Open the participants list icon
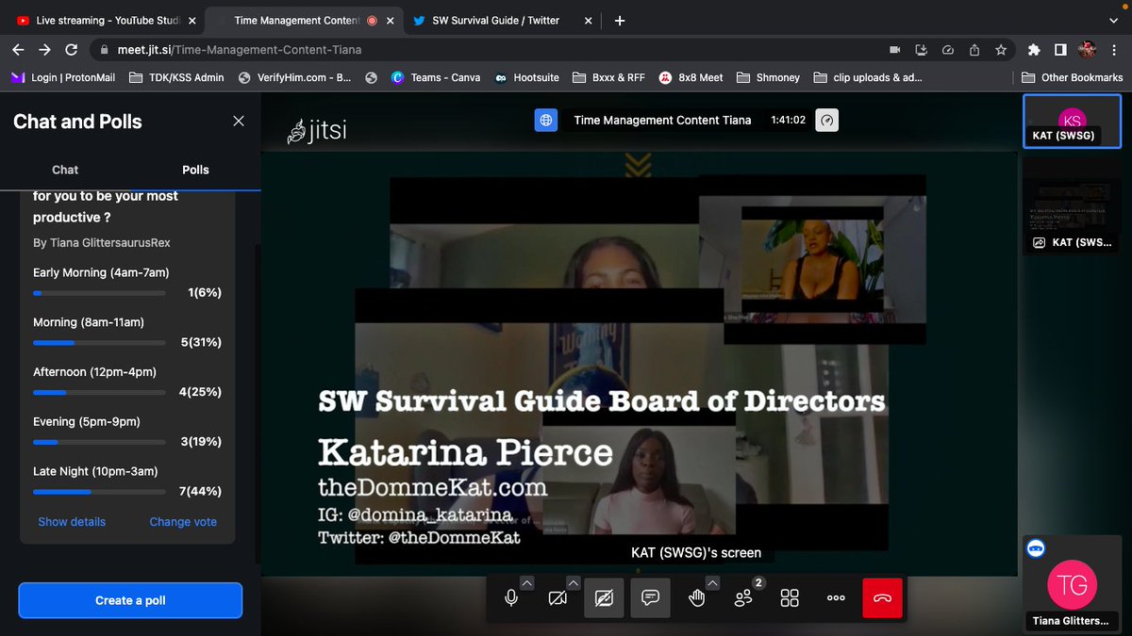Viewport: 1132px width, 636px height. (744, 597)
